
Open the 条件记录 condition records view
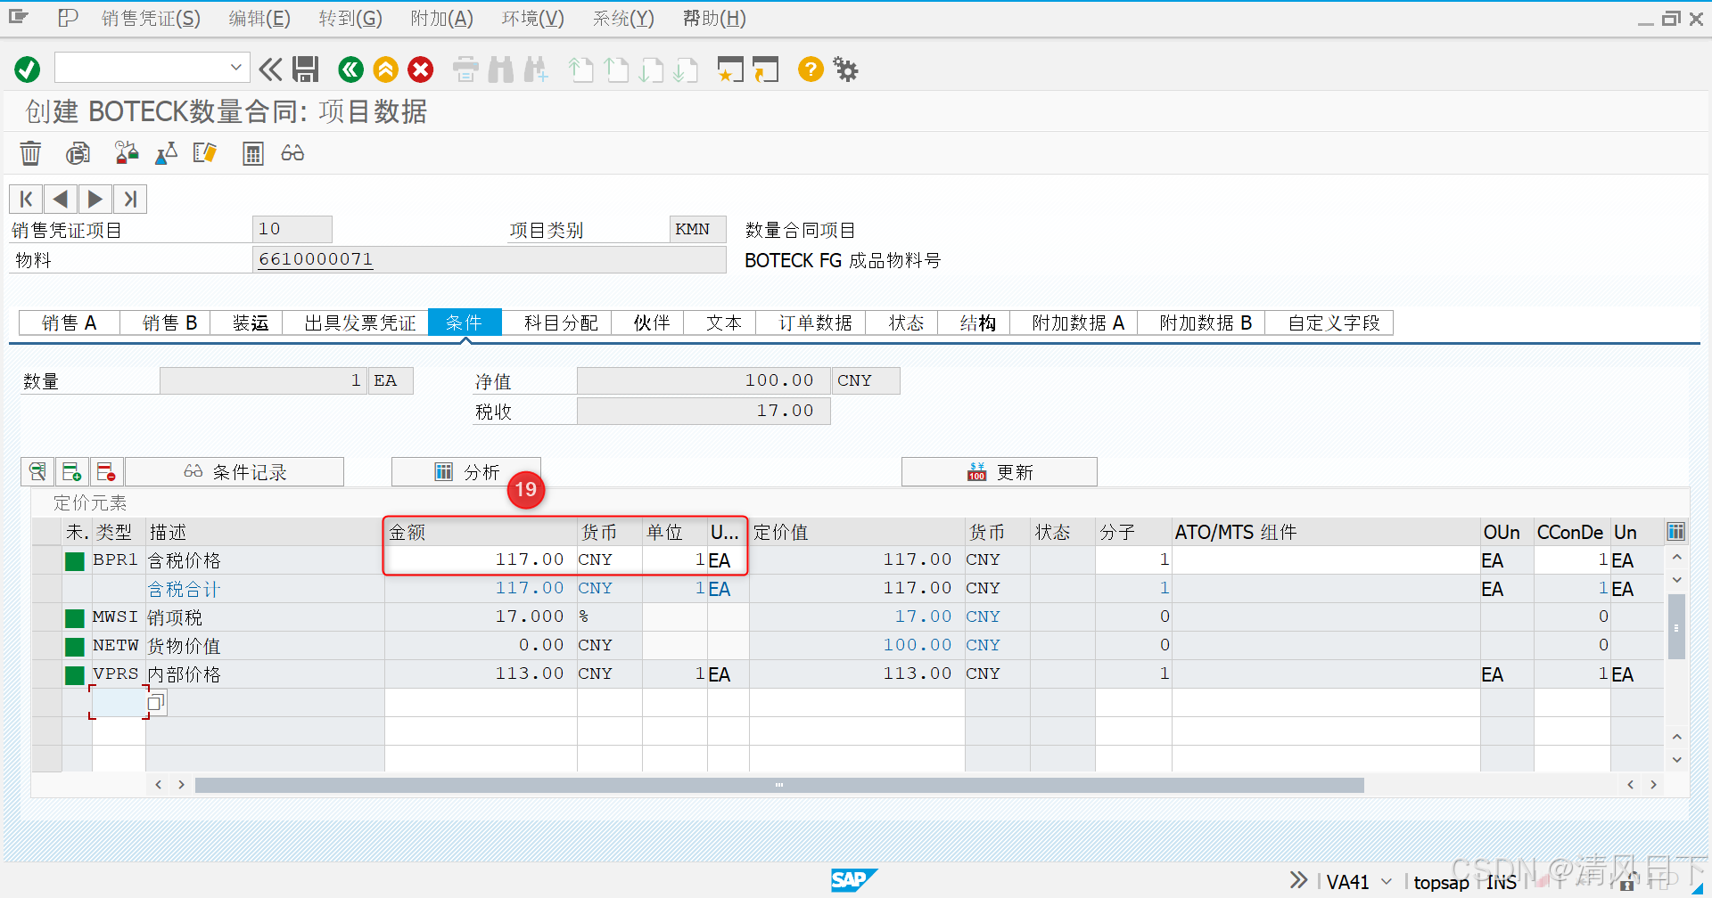(235, 471)
